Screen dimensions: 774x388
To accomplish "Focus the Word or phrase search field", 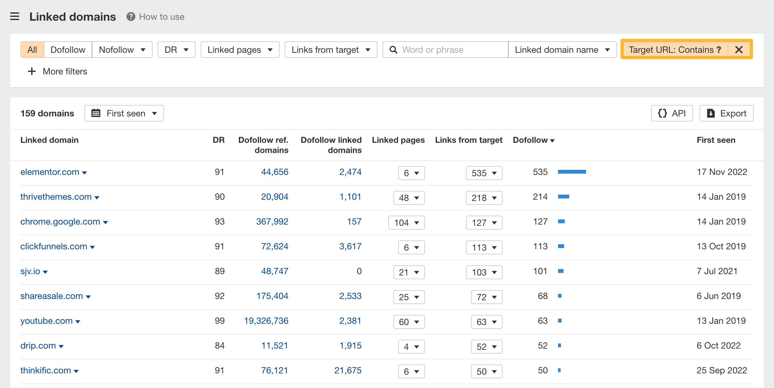I will 445,50.
